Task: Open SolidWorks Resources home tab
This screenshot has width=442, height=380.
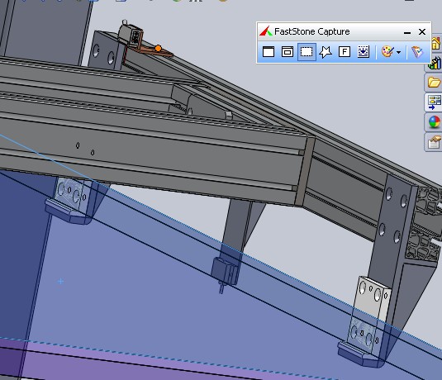Action: [x=435, y=43]
